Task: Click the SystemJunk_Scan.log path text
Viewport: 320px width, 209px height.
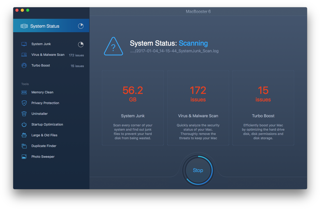Action: [174, 51]
